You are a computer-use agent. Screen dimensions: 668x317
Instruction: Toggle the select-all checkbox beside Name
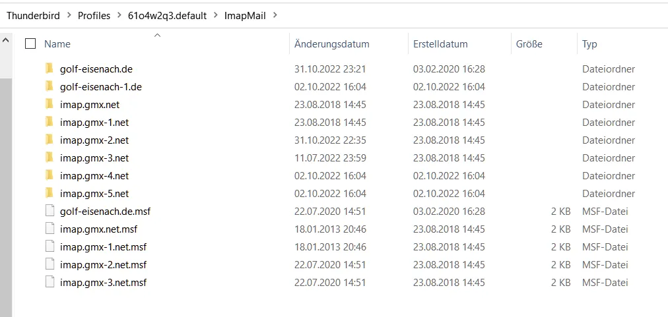[x=30, y=43]
